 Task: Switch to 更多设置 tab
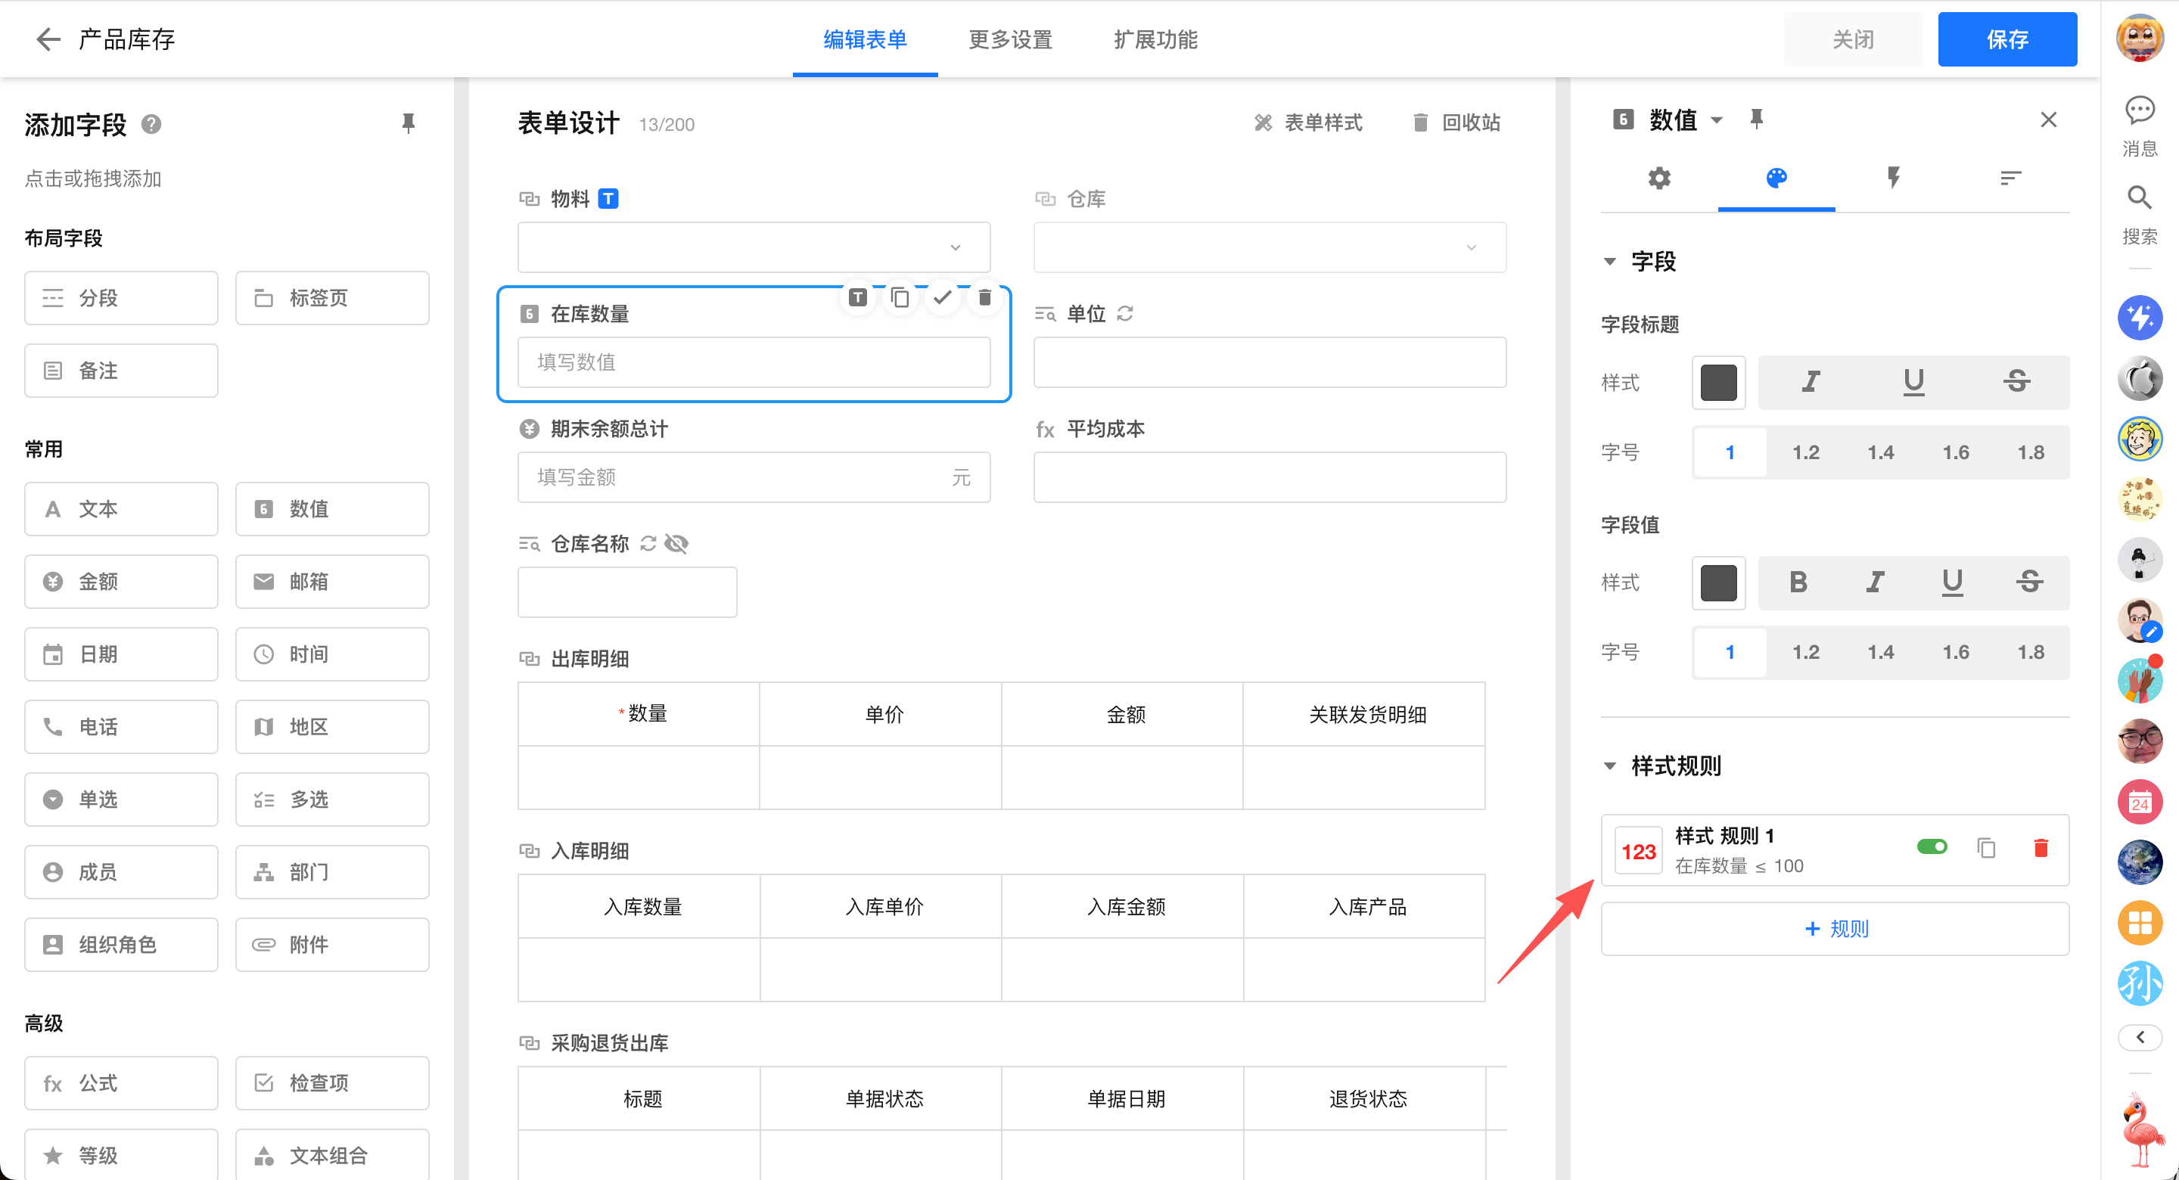[x=1010, y=39]
